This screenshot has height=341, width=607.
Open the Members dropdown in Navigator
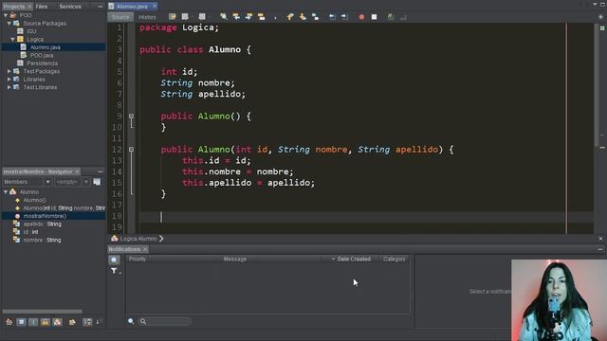click(x=48, y=182)
